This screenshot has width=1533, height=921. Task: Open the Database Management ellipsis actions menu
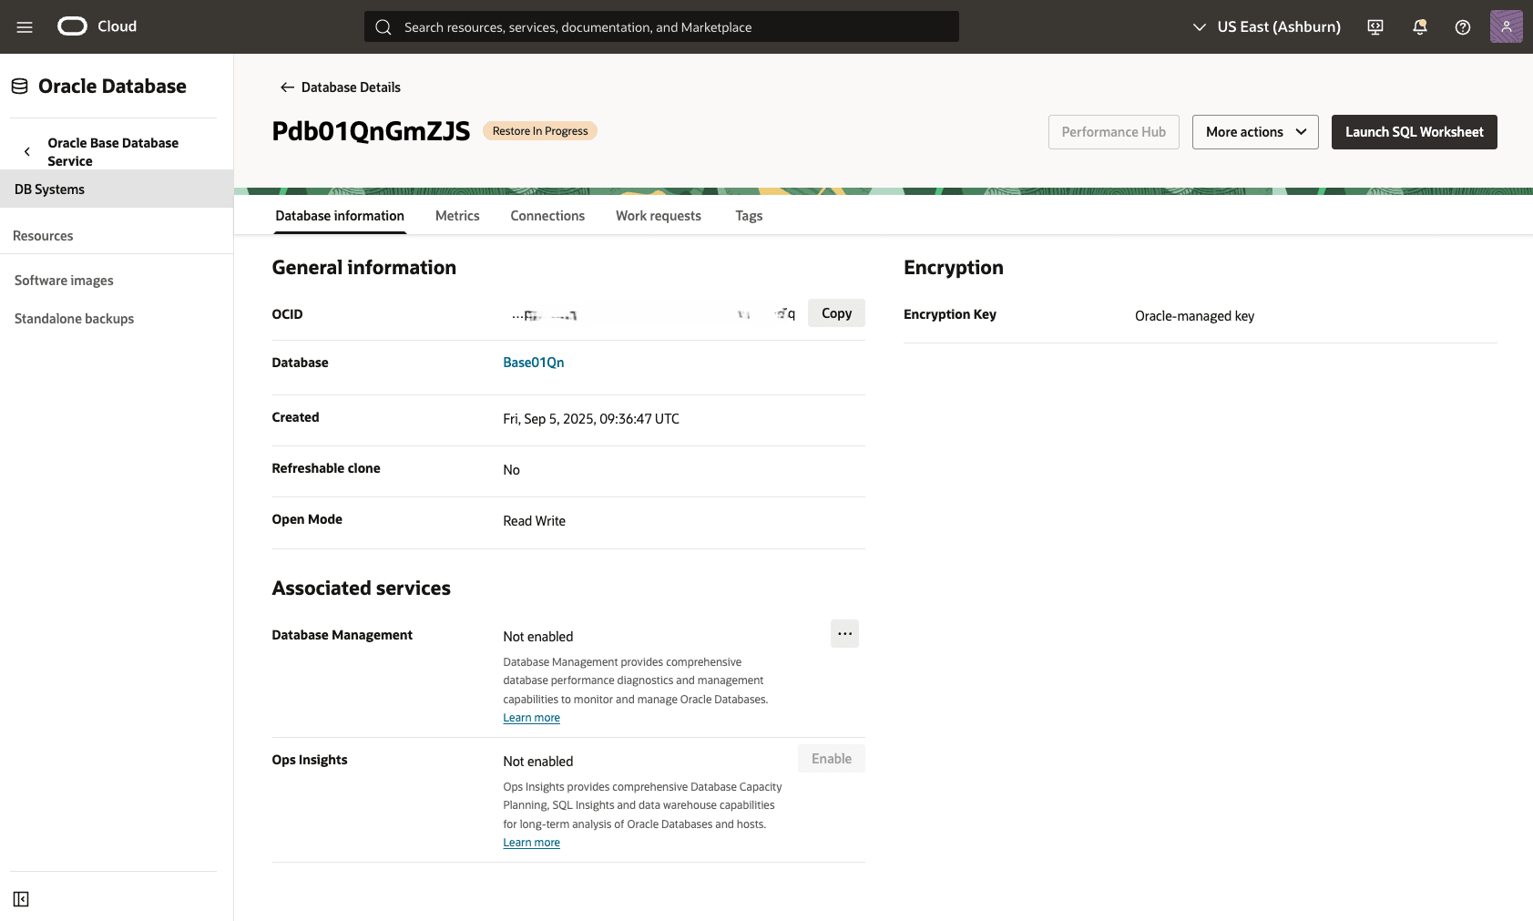[x=844, y=633]
